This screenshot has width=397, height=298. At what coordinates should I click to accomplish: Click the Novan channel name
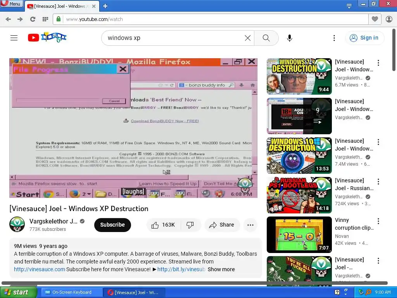[x=342, y=236]
